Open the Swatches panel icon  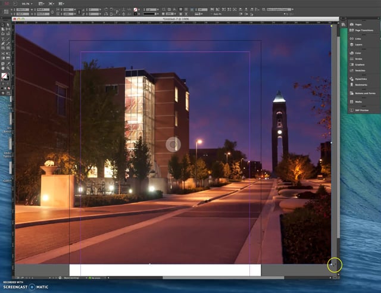(351, 70)
